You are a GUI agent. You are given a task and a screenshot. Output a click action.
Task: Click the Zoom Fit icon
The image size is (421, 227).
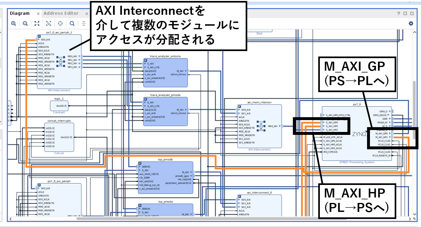[37, 23]
